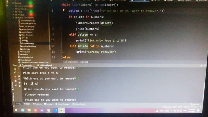Open the TODO tool window
Screen dimensions: 208x117
pos(27,104)
